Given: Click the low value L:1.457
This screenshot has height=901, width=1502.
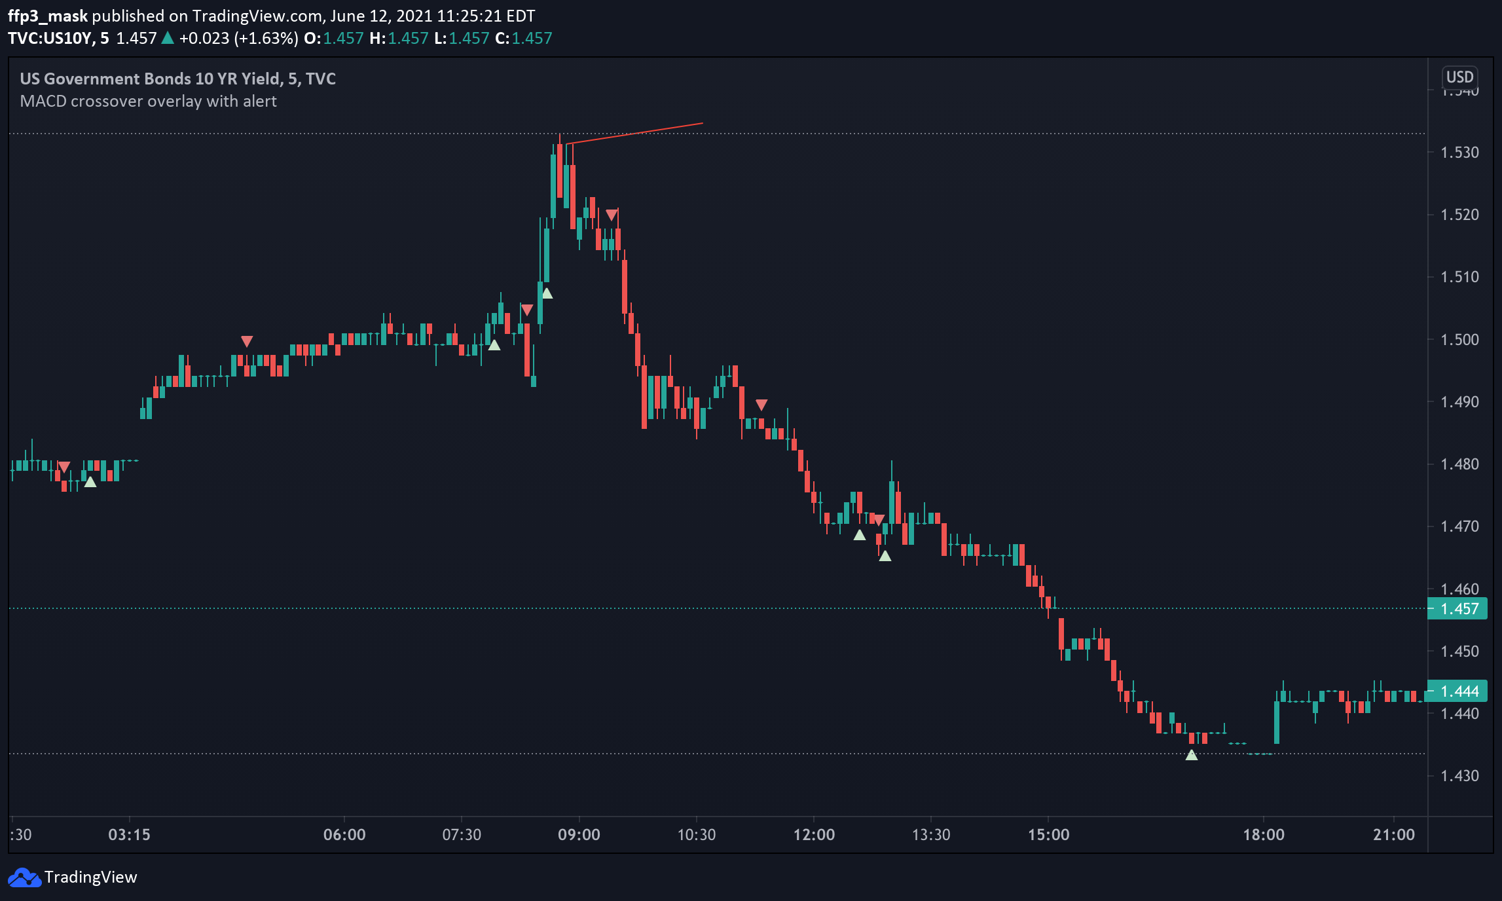Looking at the screenshot, I should point(462,38).
